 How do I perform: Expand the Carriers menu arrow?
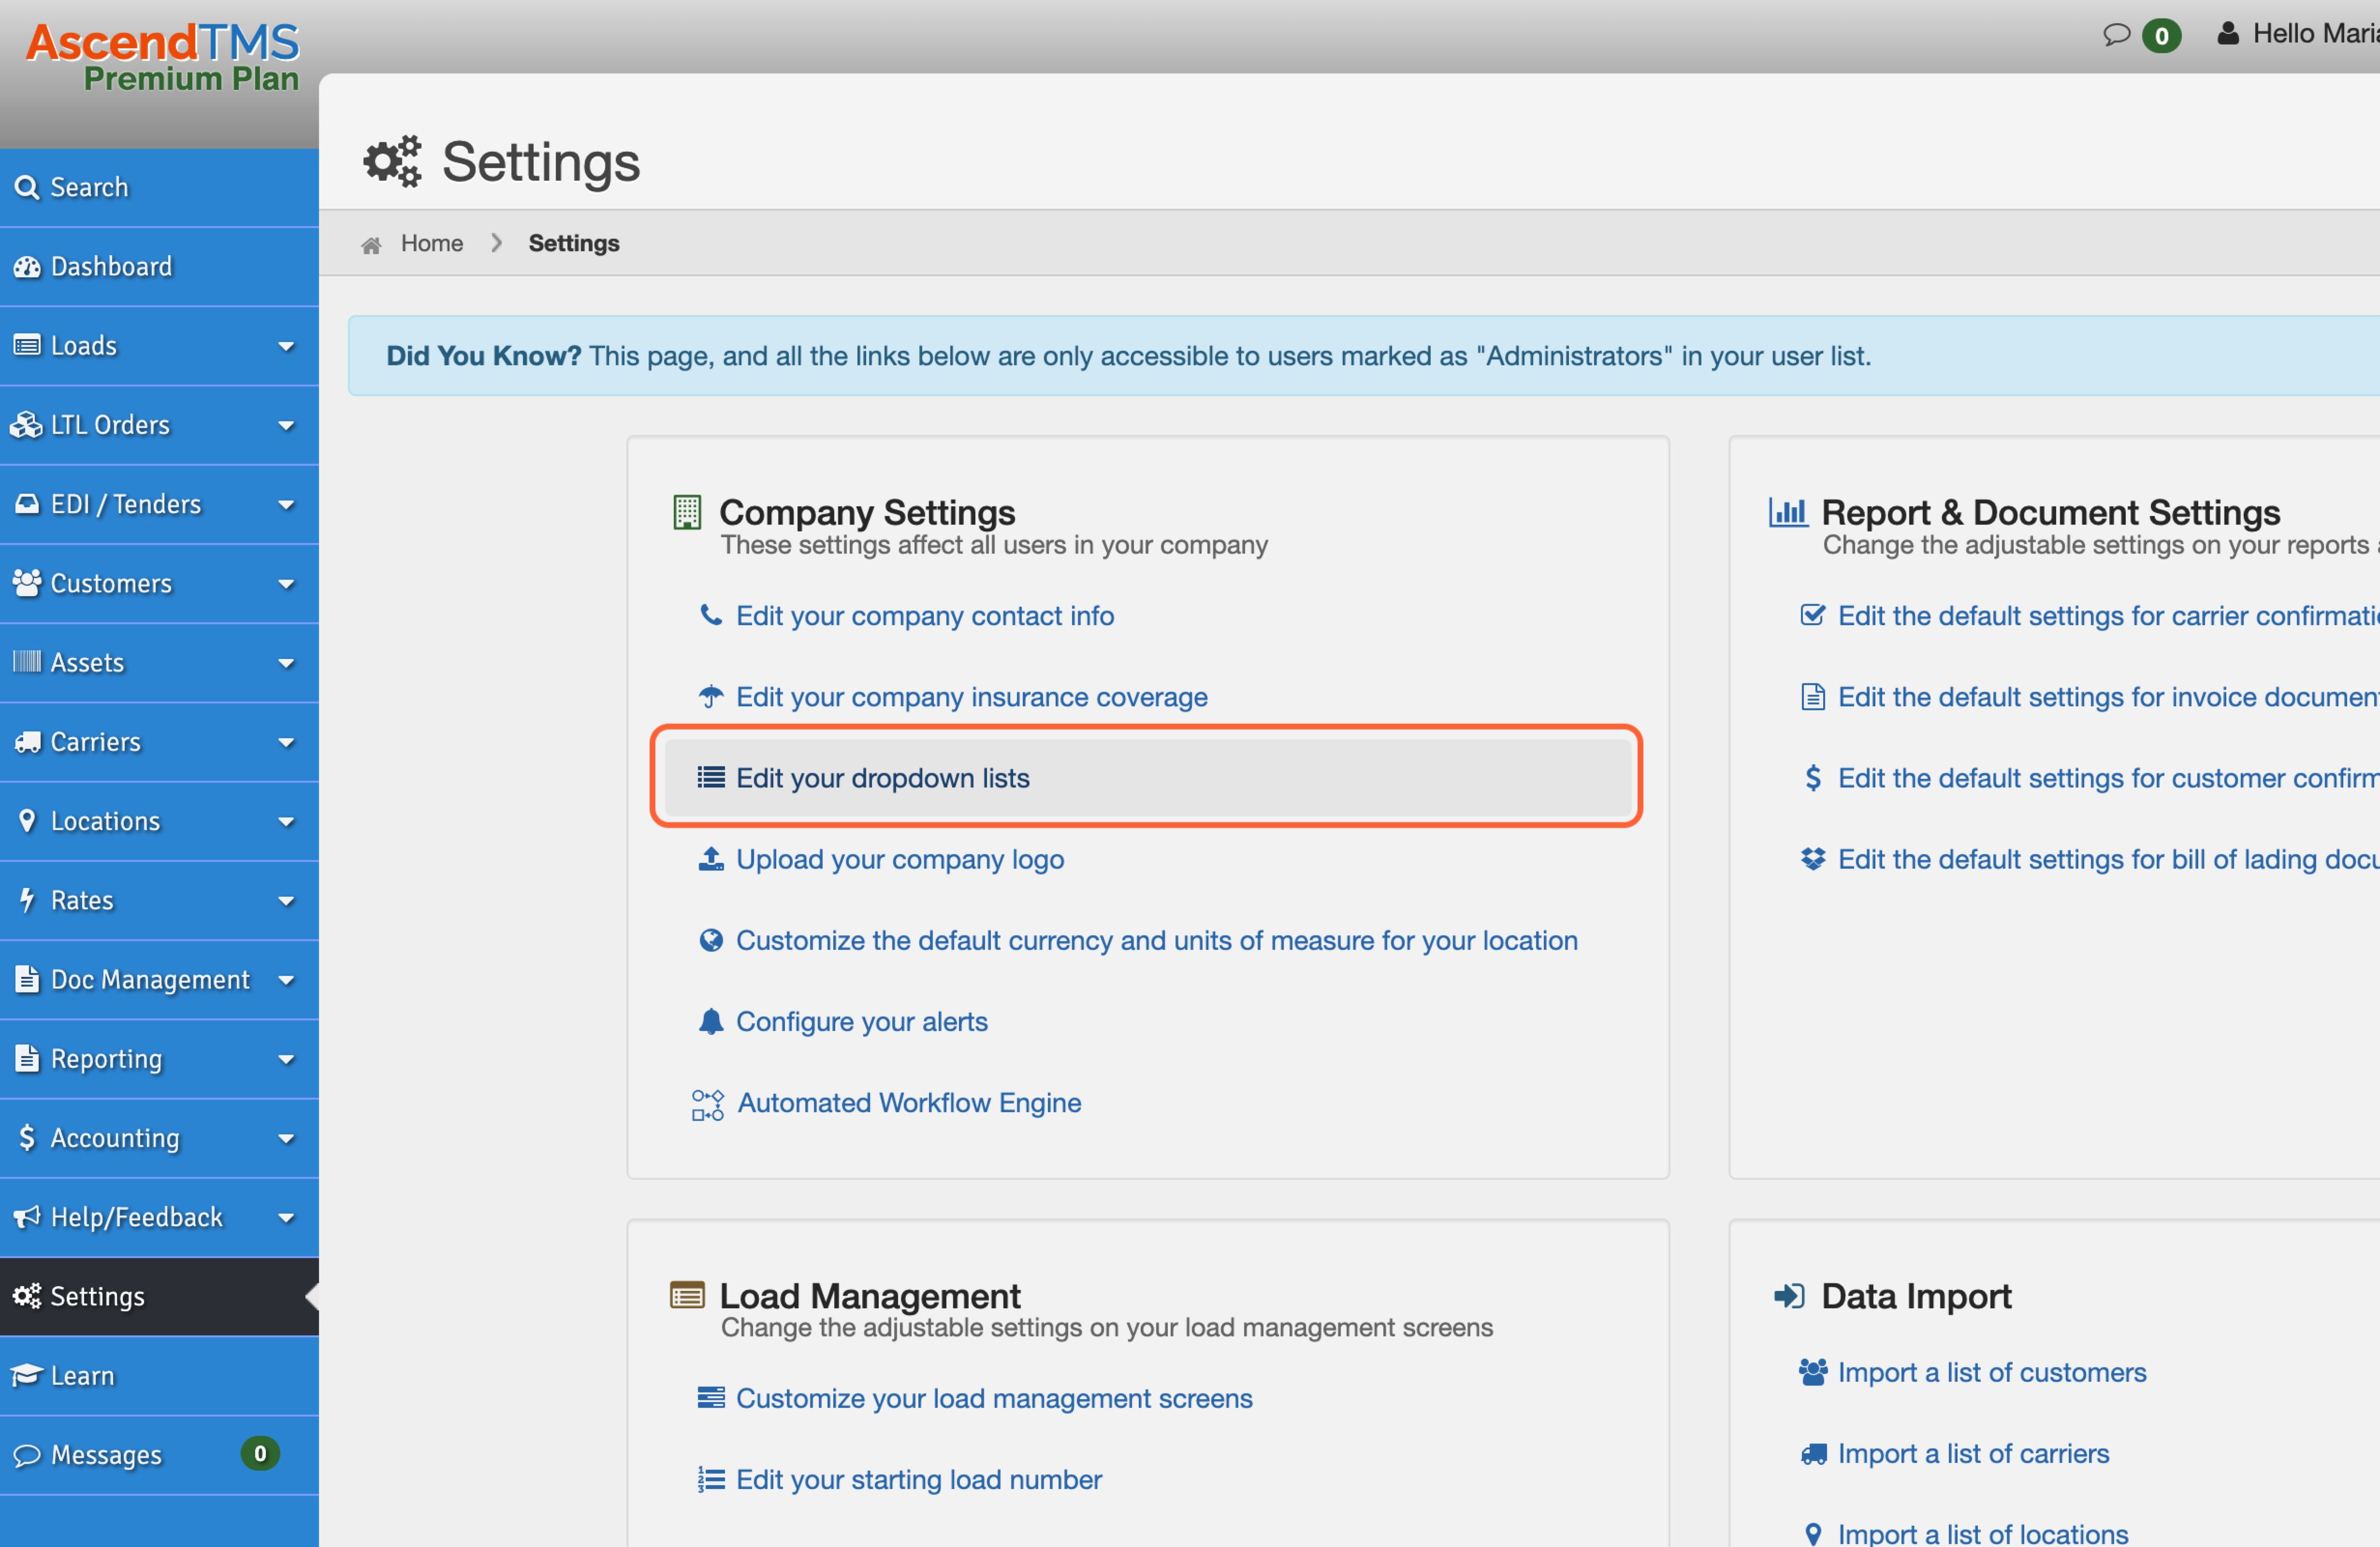click(286, 742)
